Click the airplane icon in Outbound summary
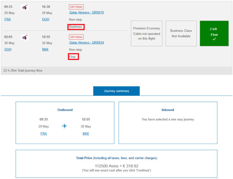 click(65, 126)
